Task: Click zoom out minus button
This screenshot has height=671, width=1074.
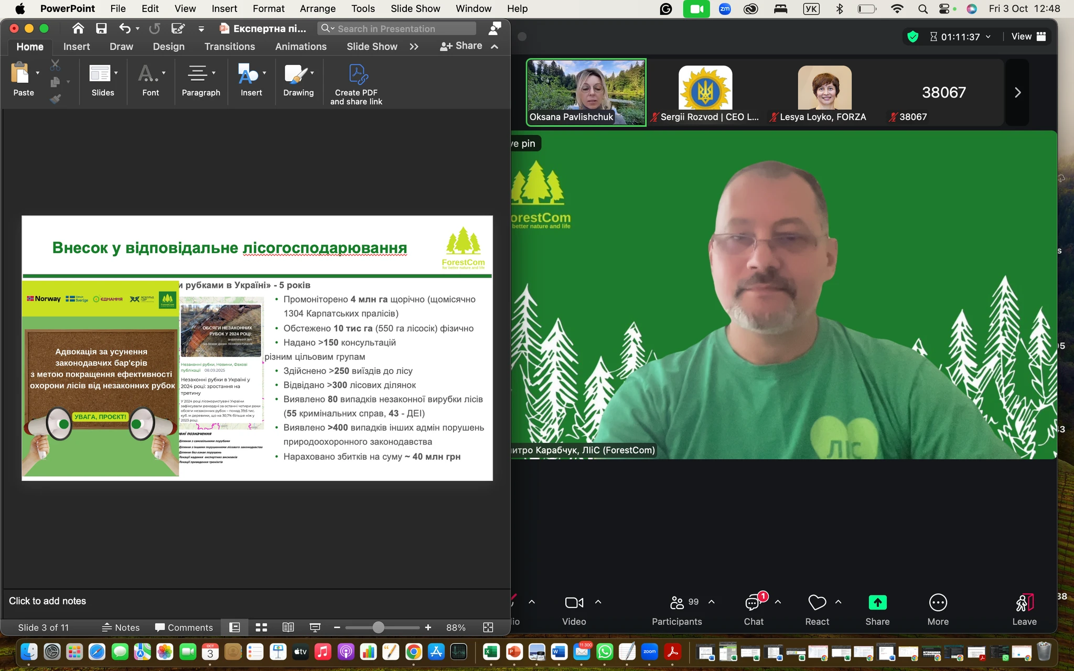Action: click(337, 627)
